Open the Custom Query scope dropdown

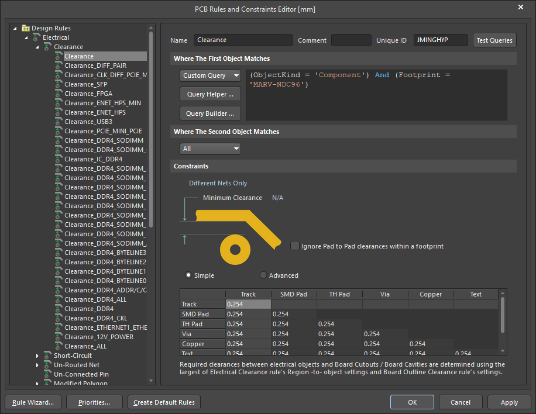coord(210,75)
